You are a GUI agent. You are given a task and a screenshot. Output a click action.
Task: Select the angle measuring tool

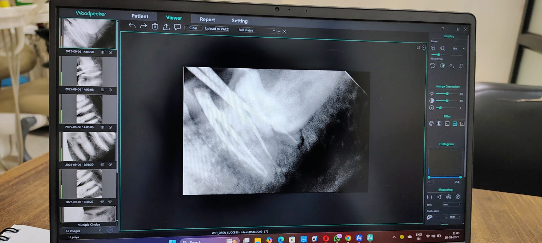click(x=439, y=197)
